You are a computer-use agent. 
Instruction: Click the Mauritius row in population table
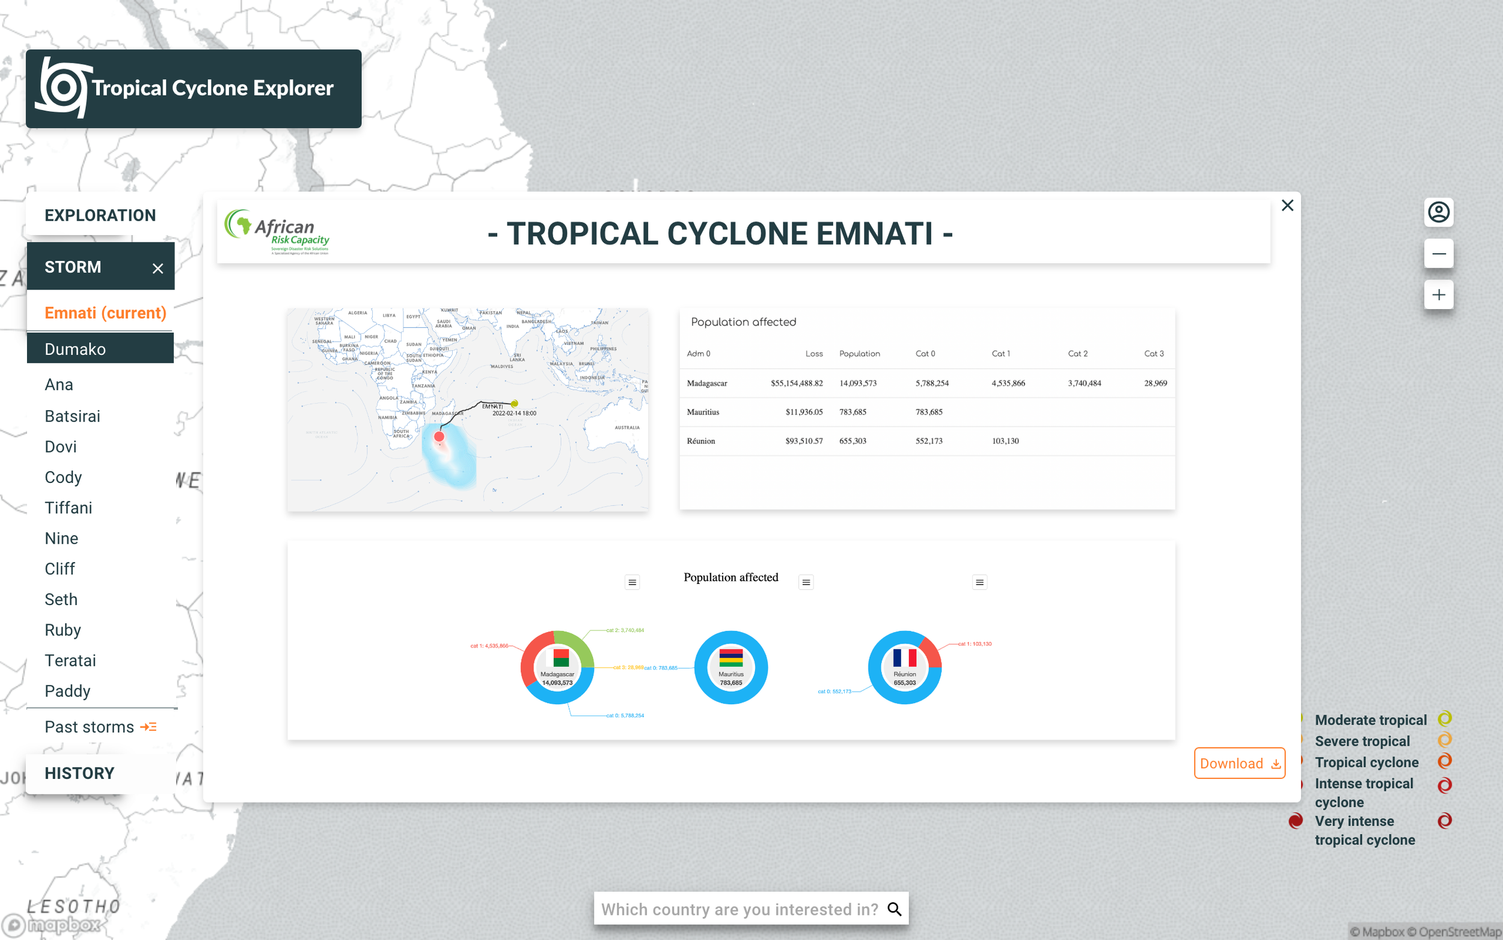[x=926, y=411]
